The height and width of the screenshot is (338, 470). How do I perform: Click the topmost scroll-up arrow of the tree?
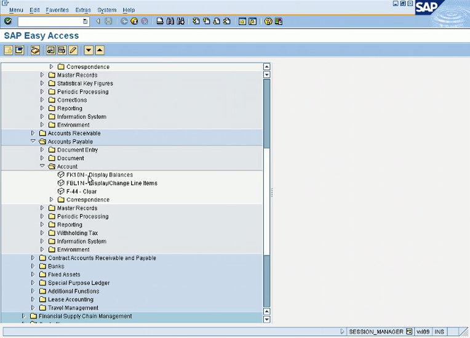266,66
